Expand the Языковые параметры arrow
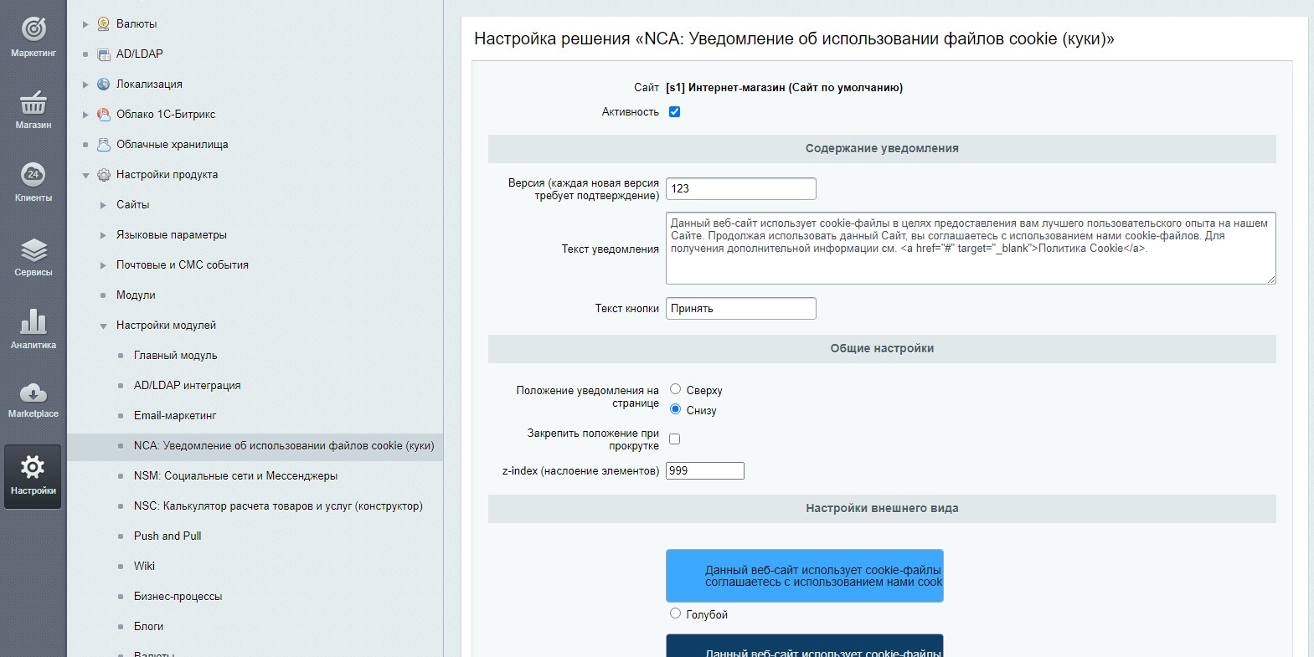The width and height of the screenshot is (1314, 657). click(x=103, y=235)
